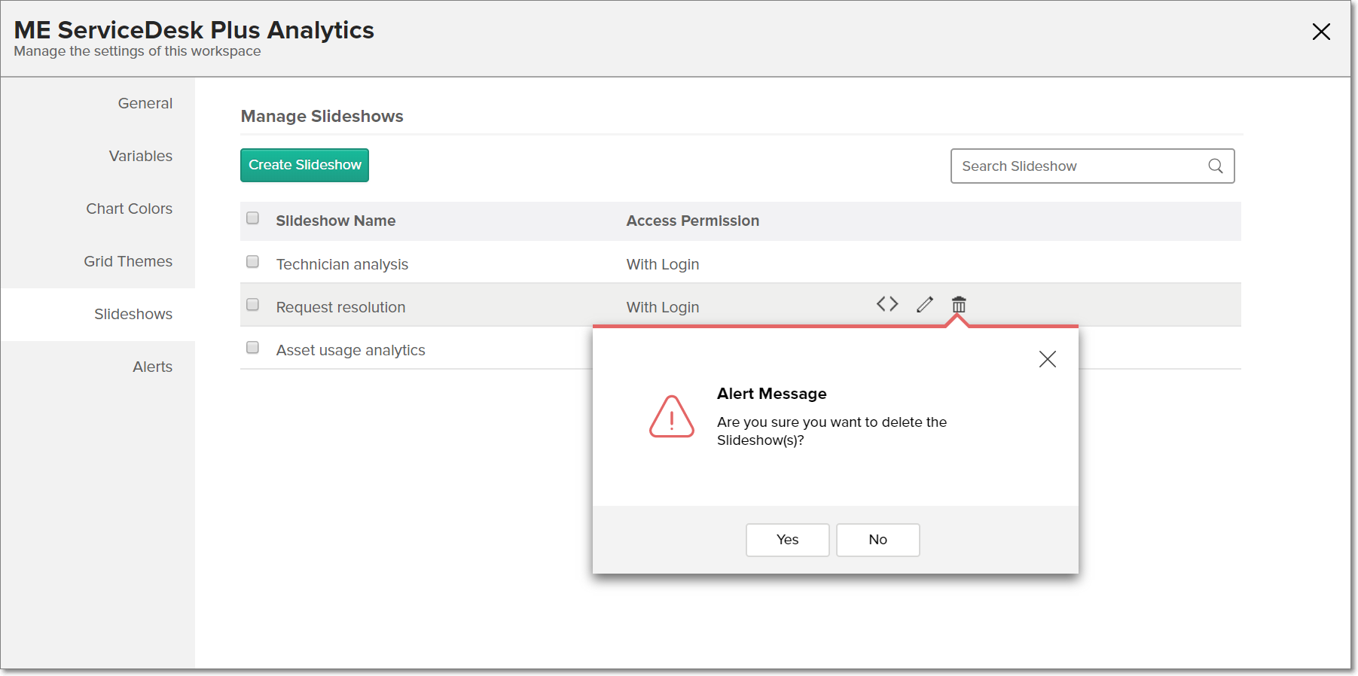The width and height of the screenshot is (1358, 676).
Task: Select the Asset usage analytics checkbox
Action: click(x=253, y=348)
